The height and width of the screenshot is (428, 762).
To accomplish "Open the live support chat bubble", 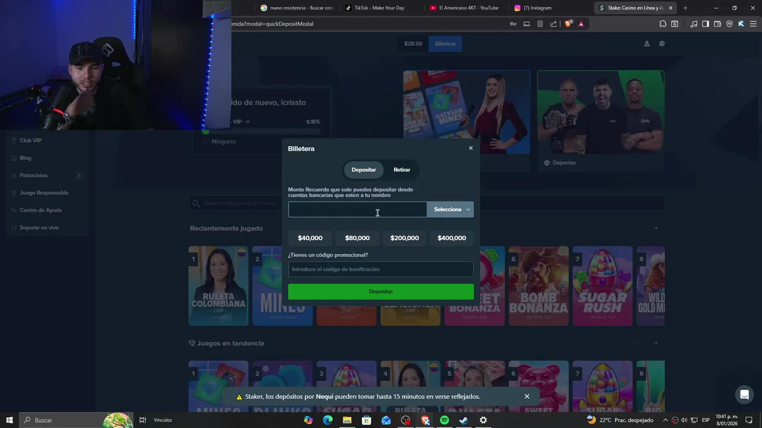I will tap(744, 395).
